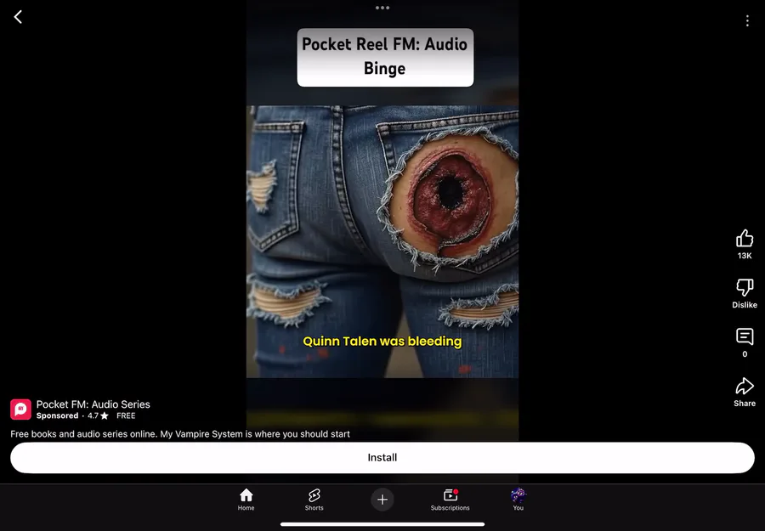Tap the 13K like count
The height and width of the screenshot is (531, 765).
coord(745,256)
